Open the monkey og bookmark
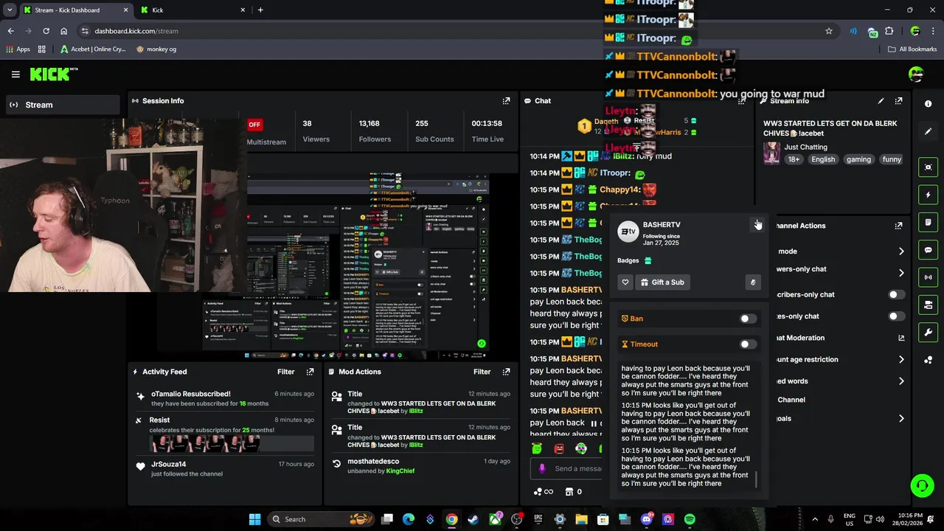 (156, 49)
